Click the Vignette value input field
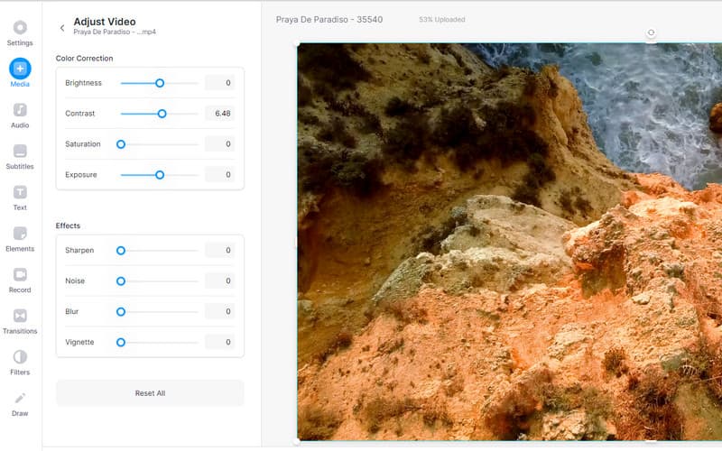 tap(219, 343)
